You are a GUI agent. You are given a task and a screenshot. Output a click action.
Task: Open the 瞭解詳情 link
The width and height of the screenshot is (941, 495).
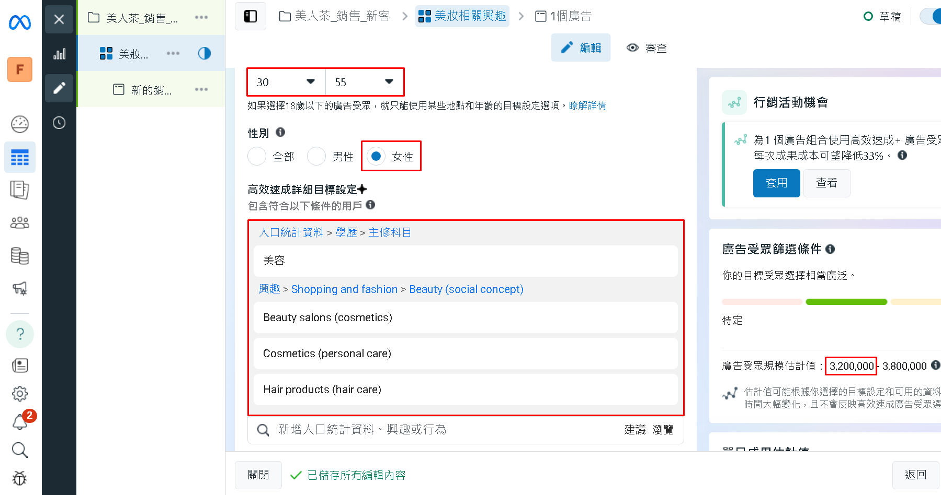click(x=587, y=105)
